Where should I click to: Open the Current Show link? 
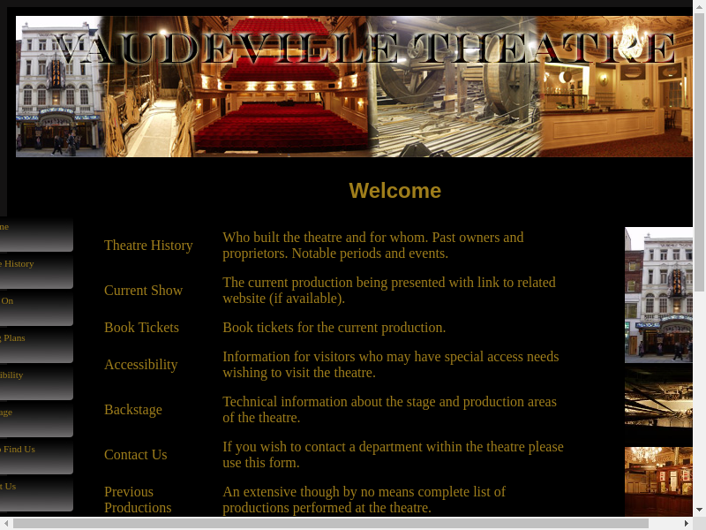pos(143,291)
